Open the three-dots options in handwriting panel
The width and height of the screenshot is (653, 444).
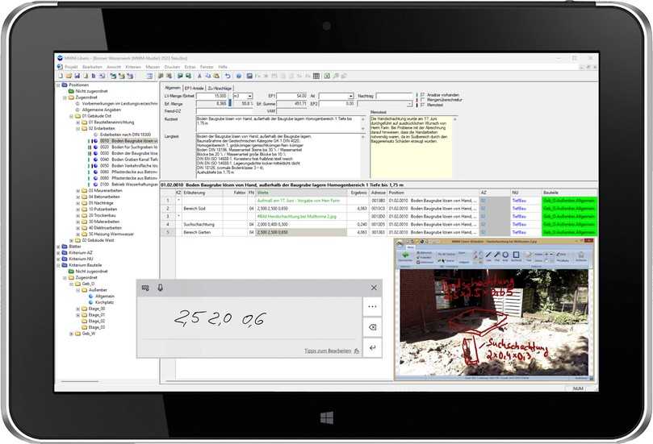coord(372,307)
